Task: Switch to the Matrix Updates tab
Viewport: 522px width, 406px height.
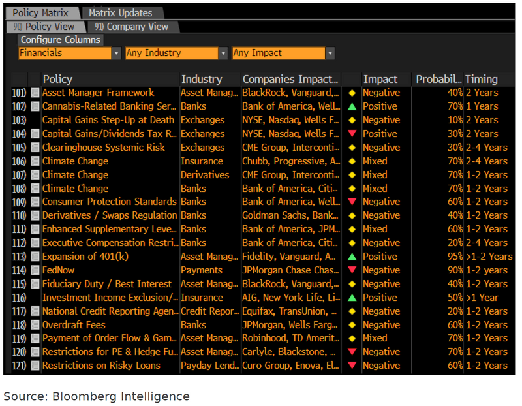Action: 120,12
